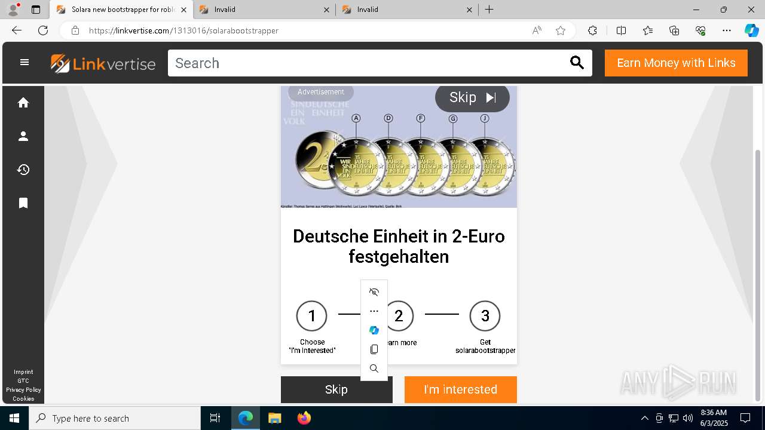Close the Solara new bootstrapper tab
Viewport: 765px width, 430px height.
coord(183,10)
